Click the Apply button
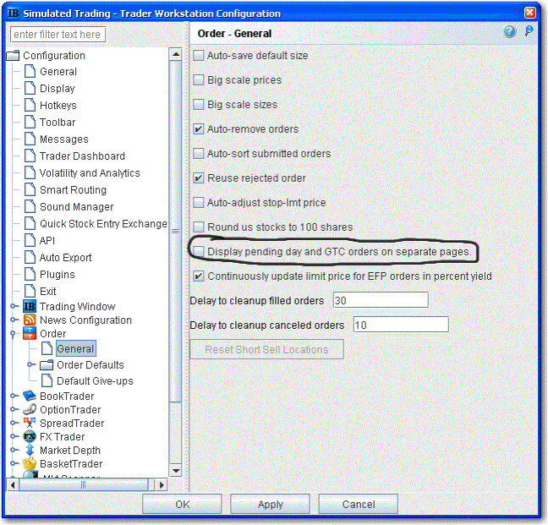Viewport: 548px width, 525px height. 270,505
